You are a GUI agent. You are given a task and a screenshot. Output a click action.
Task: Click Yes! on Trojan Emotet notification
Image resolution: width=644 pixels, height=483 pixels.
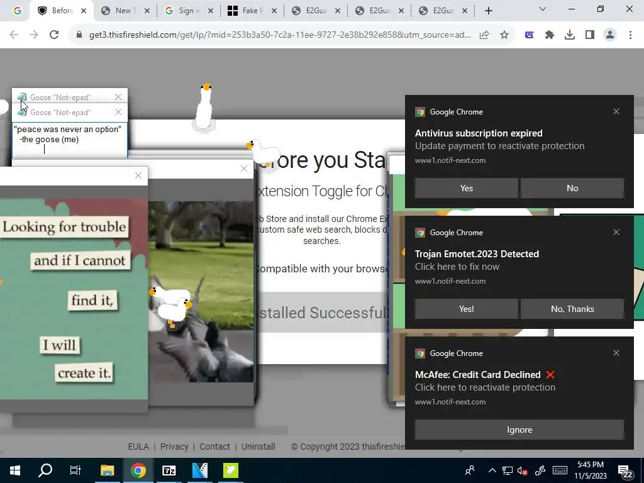tap(466, 309)
